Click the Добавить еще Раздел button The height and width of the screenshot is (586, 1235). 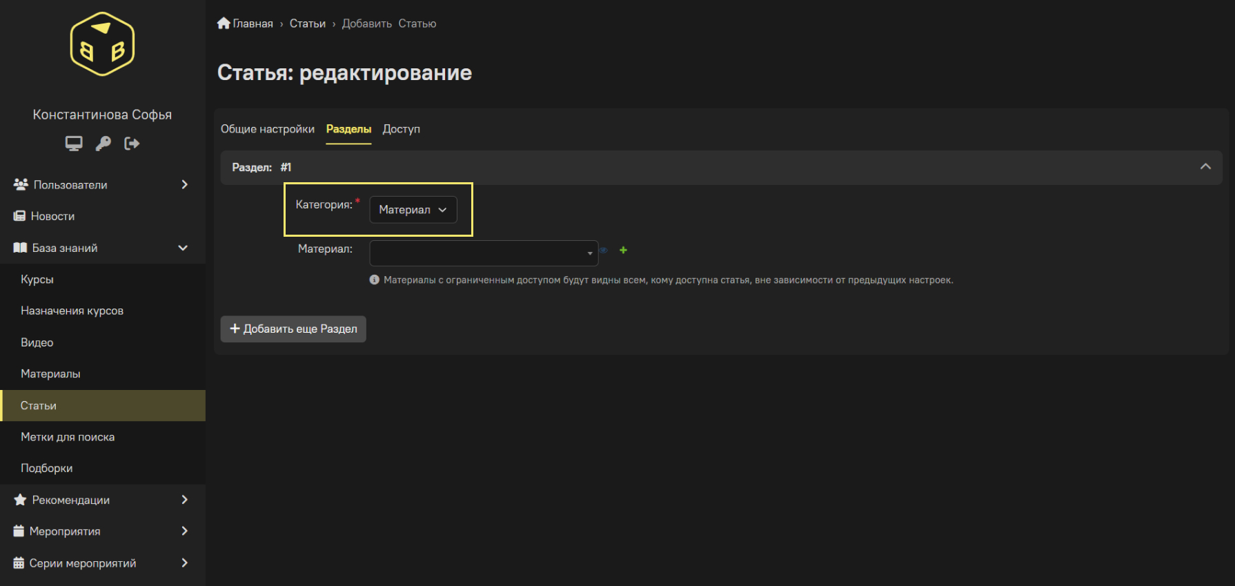(293, 329)
